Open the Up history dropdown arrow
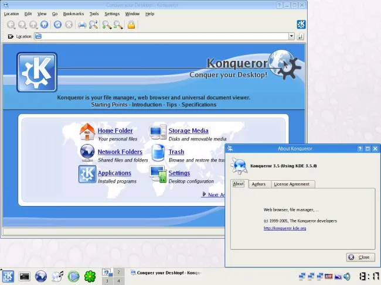Viewport: 381px width, 285px height. click(x=37, y=29)
